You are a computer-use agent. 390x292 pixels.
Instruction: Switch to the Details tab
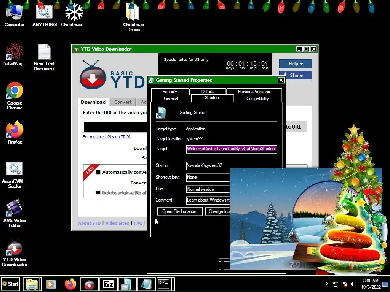208,92
